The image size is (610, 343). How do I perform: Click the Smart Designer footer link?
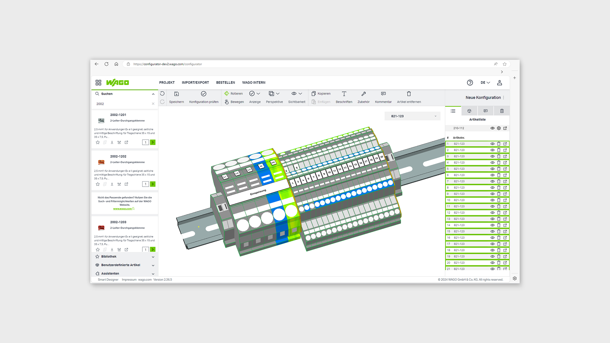(108, 280)
